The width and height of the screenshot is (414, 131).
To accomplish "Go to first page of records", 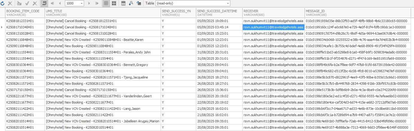I will pyautogui.click(x=52, y=3).
